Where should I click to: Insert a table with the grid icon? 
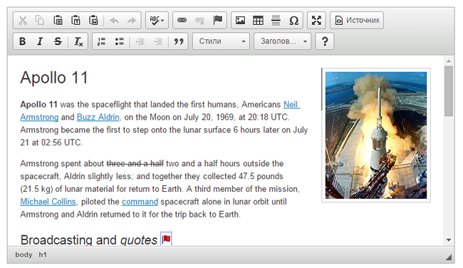(x=258, y=21)
